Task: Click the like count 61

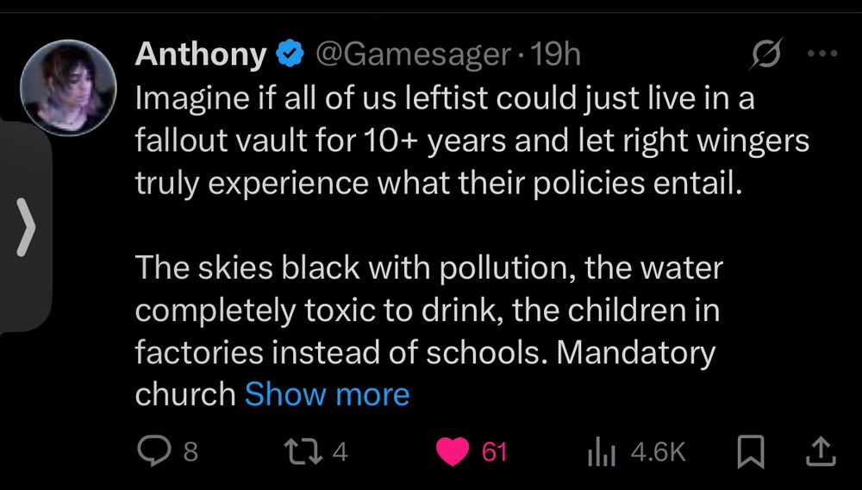Action: [494, 451]
